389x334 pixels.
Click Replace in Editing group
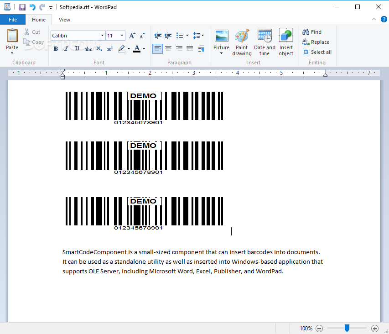pos(316,42)
